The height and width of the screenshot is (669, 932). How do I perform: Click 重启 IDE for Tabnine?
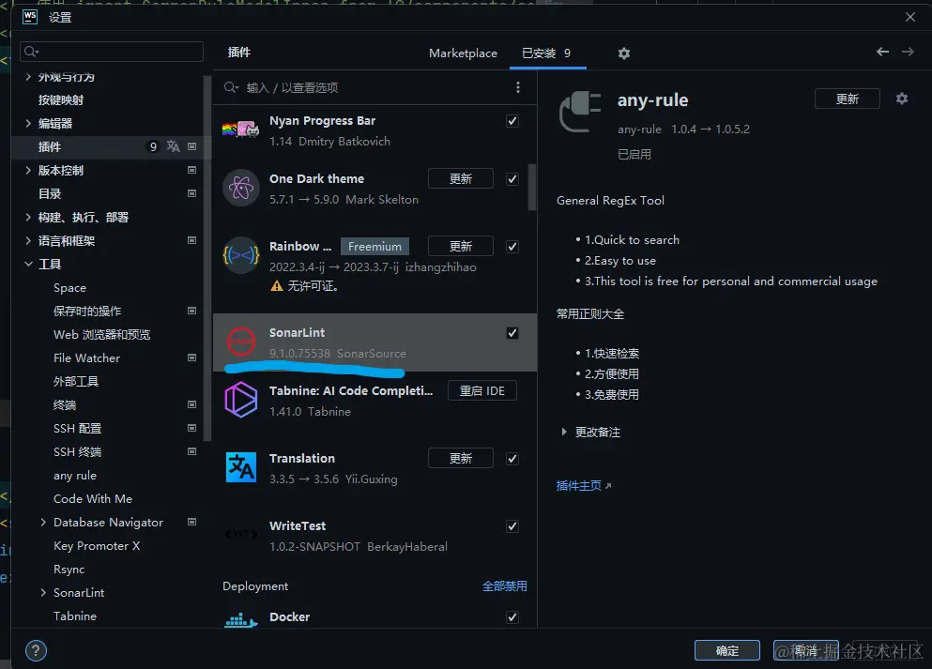tap(481, 390)
